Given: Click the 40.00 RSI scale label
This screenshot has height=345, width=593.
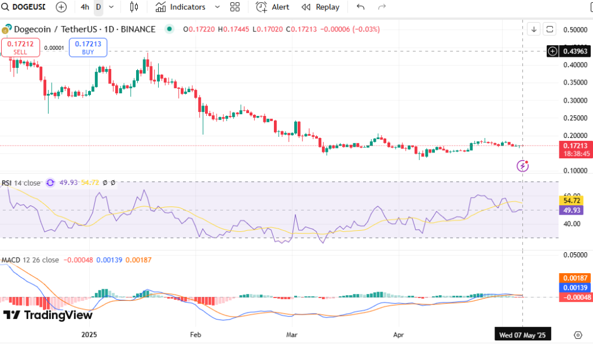Looking at the screenshot, I should coord(572,224).
